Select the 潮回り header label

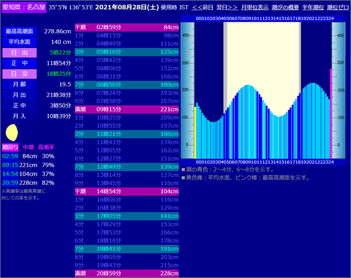click(x=10, y=147)
